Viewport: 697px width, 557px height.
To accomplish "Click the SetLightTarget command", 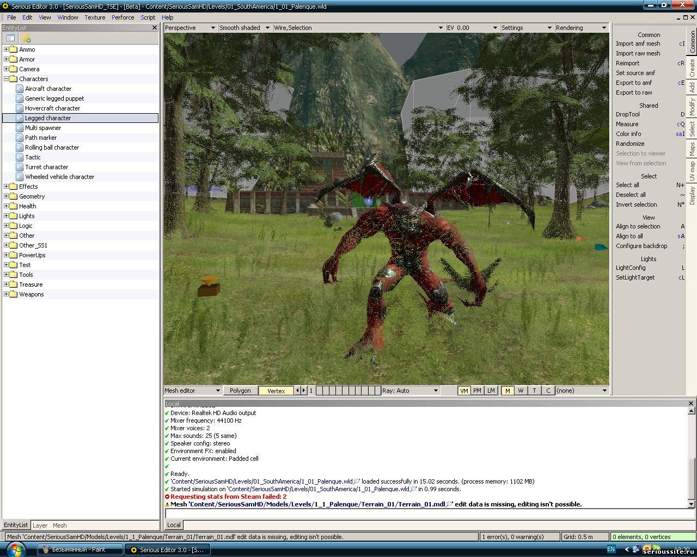I will pos(635,277).
